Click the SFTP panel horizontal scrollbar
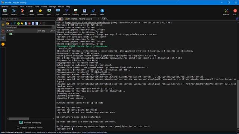Viewport: 239px width, 134px height. point(19,119)
